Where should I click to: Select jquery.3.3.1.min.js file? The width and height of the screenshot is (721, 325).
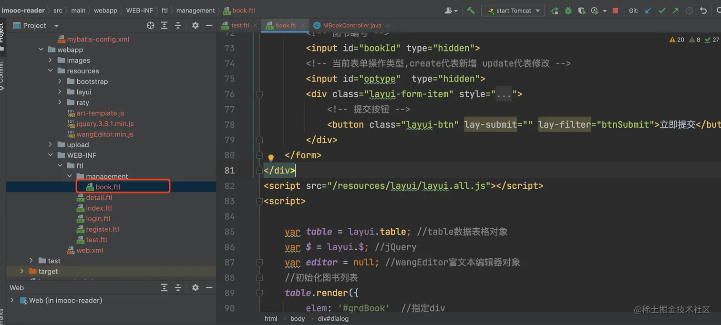pos(105,124)
